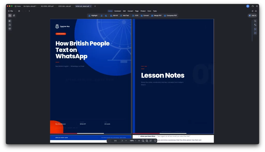The image size is (265, 152).
Task: Zoom out with the minus button
Action: pos(126,141)
